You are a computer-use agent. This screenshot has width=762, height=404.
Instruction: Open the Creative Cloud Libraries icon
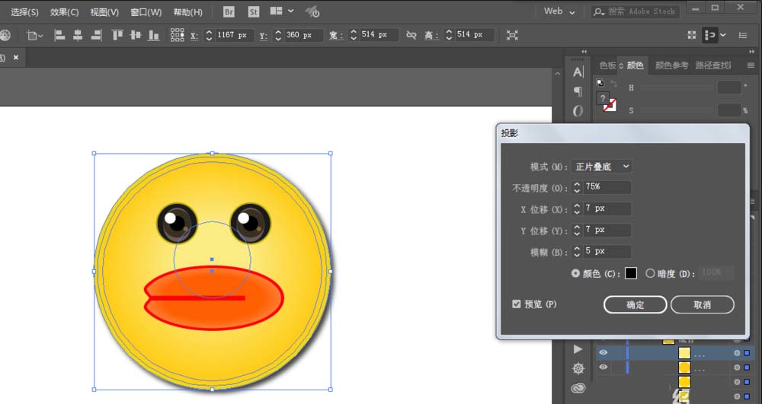(578, 388)
